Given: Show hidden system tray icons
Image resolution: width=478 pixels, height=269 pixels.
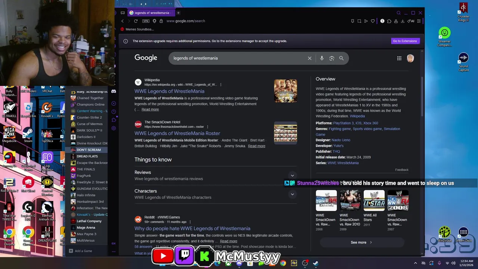Looking at the screenshot, I should coord(415,263).
